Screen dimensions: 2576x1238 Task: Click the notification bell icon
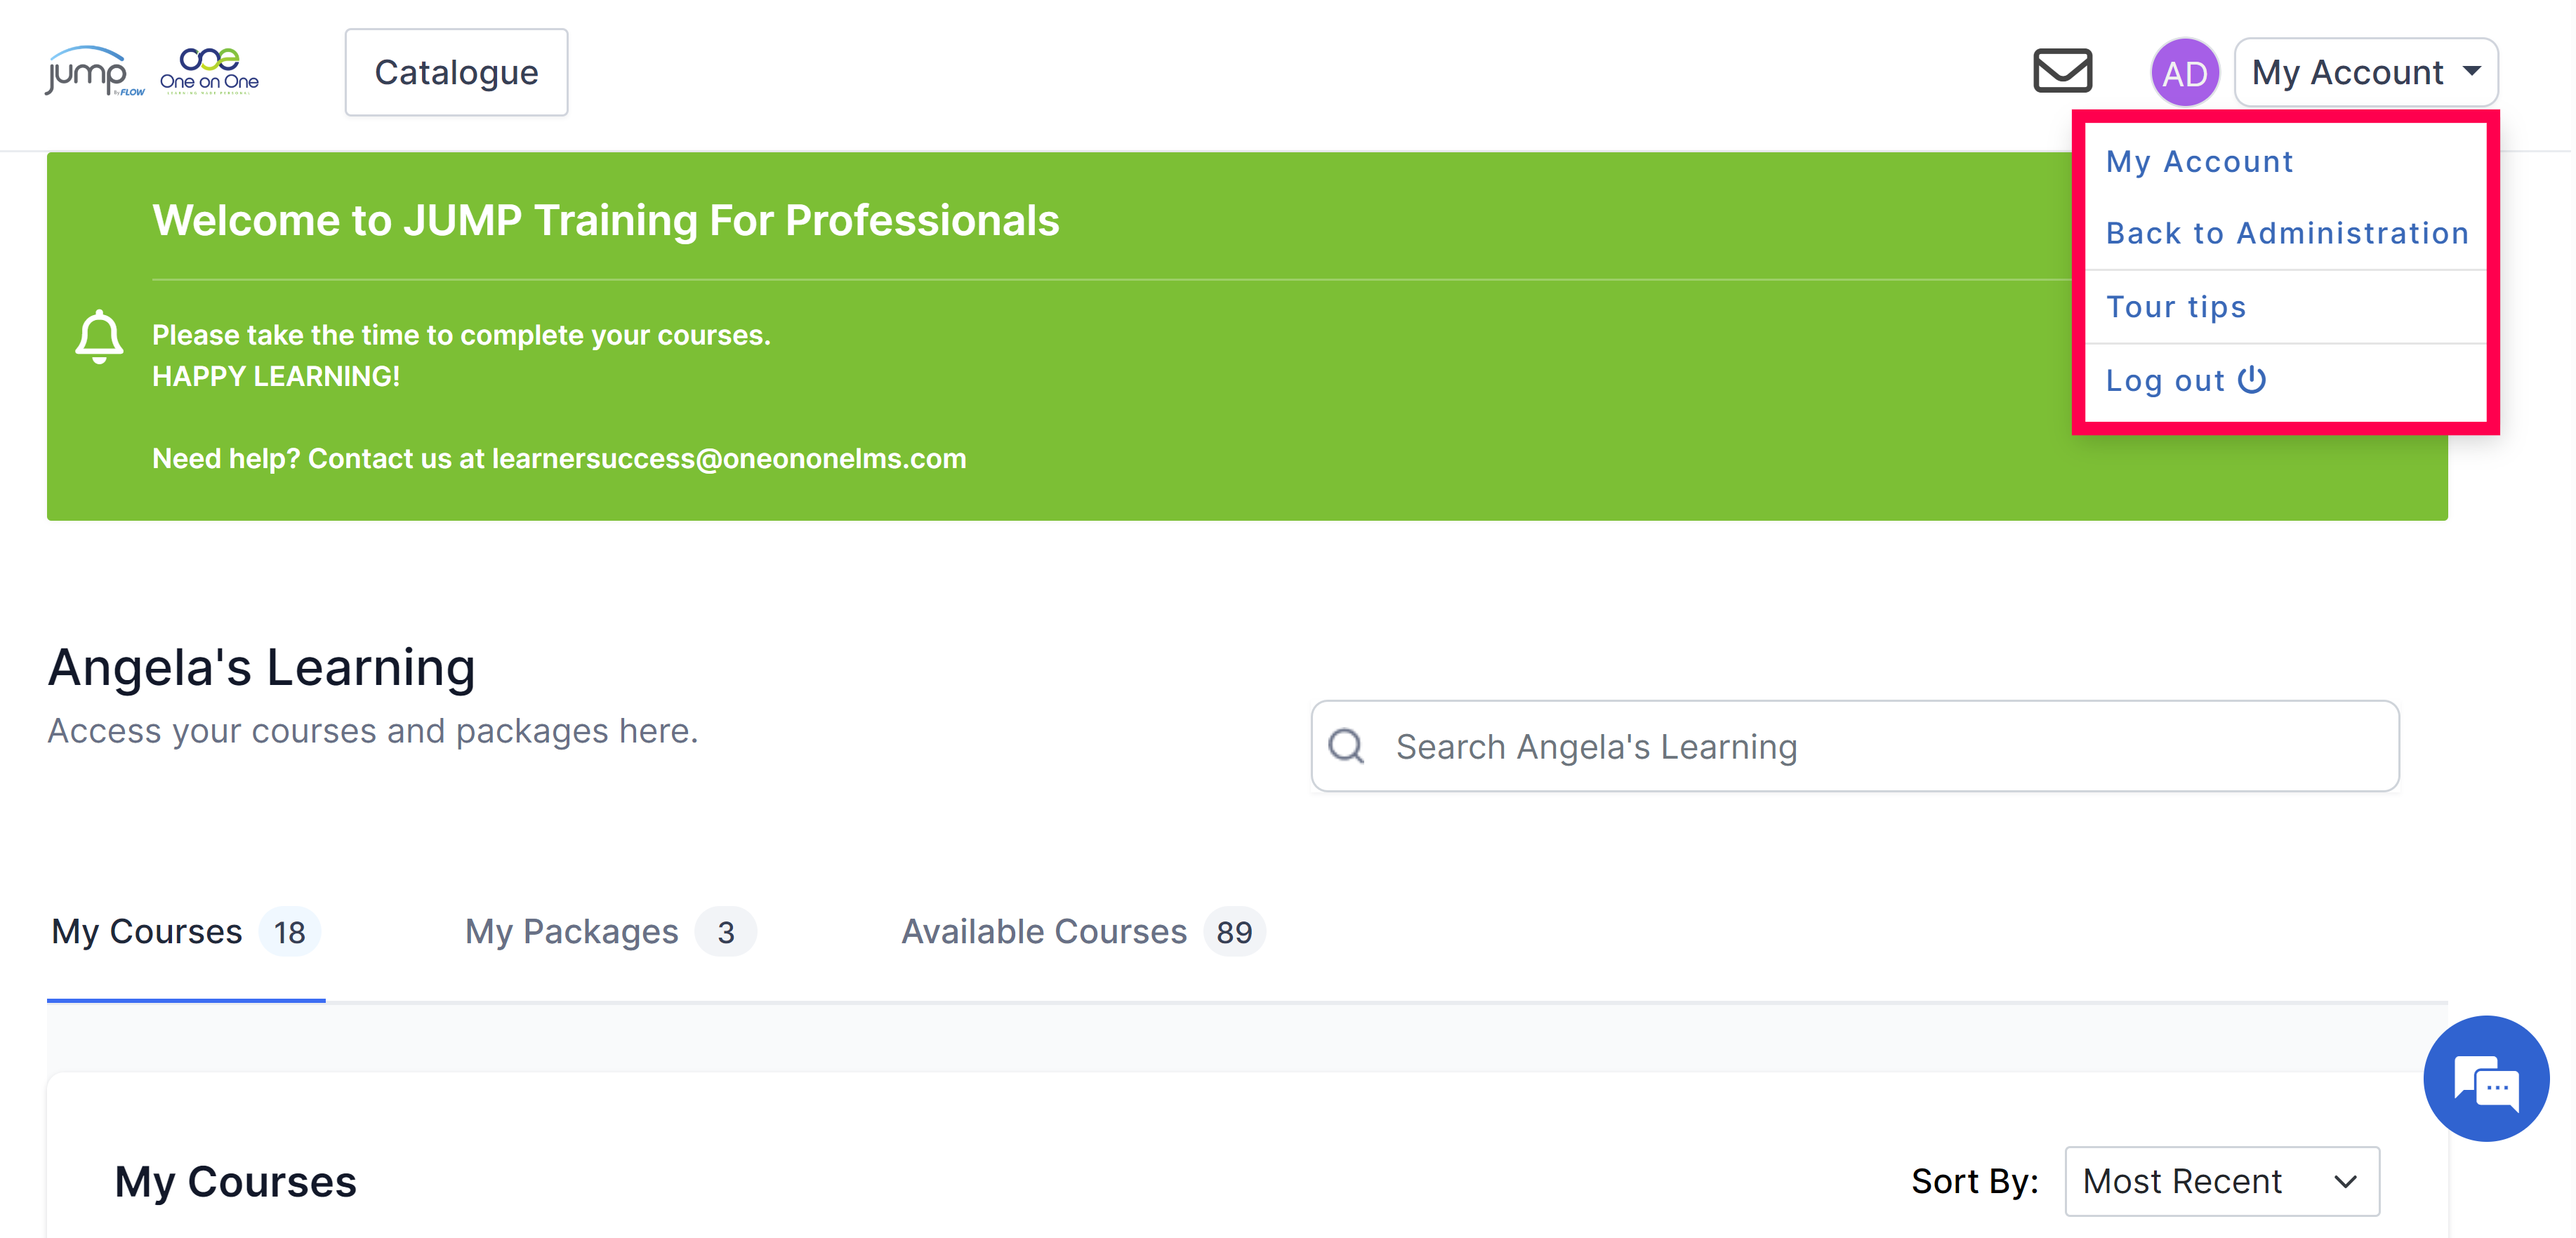coord(99,337)
